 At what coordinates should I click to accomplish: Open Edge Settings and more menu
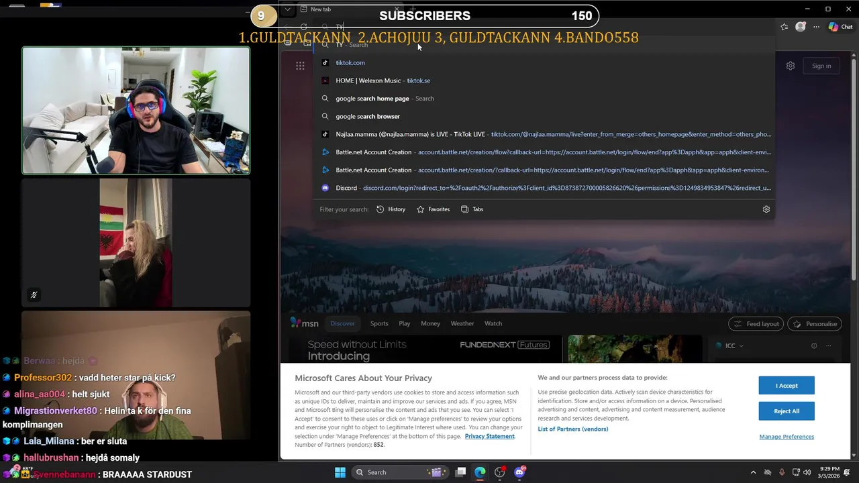coord(816,27)
